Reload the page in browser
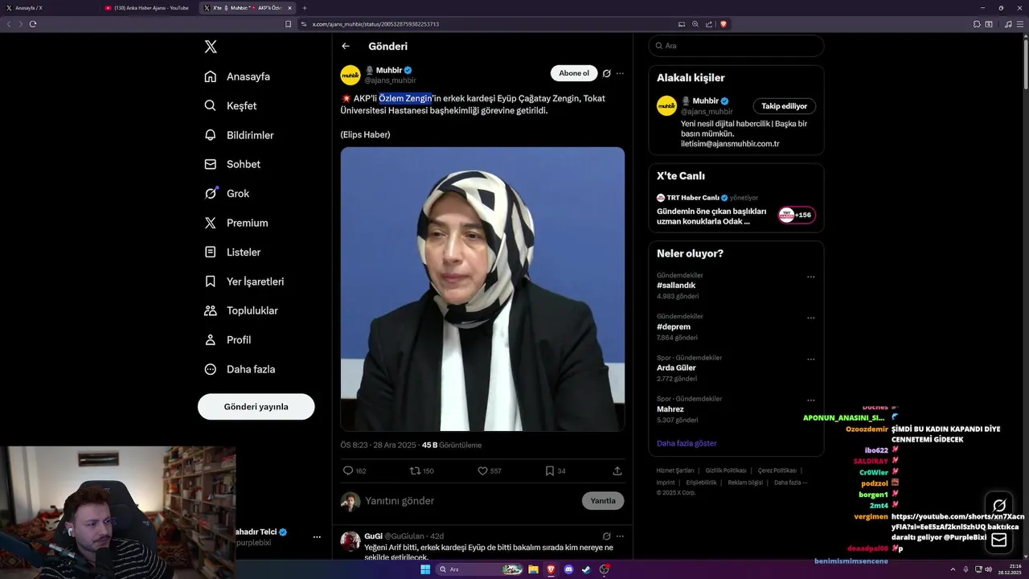The width and height of the screenshot is (1029, 579). pos(33,24)
